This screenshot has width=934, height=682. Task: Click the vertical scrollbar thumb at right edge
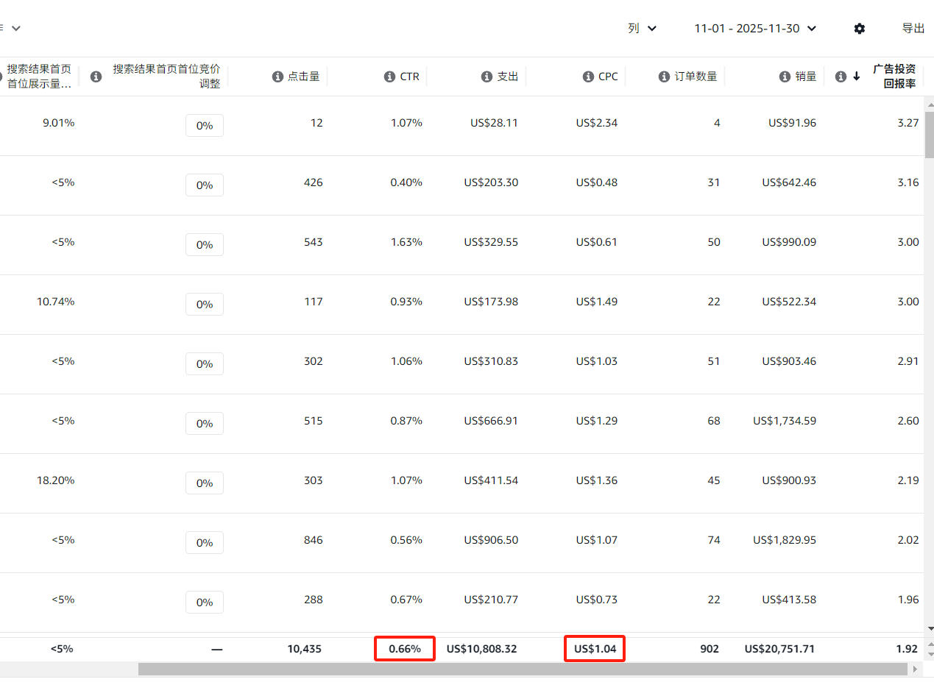point(929,135)
